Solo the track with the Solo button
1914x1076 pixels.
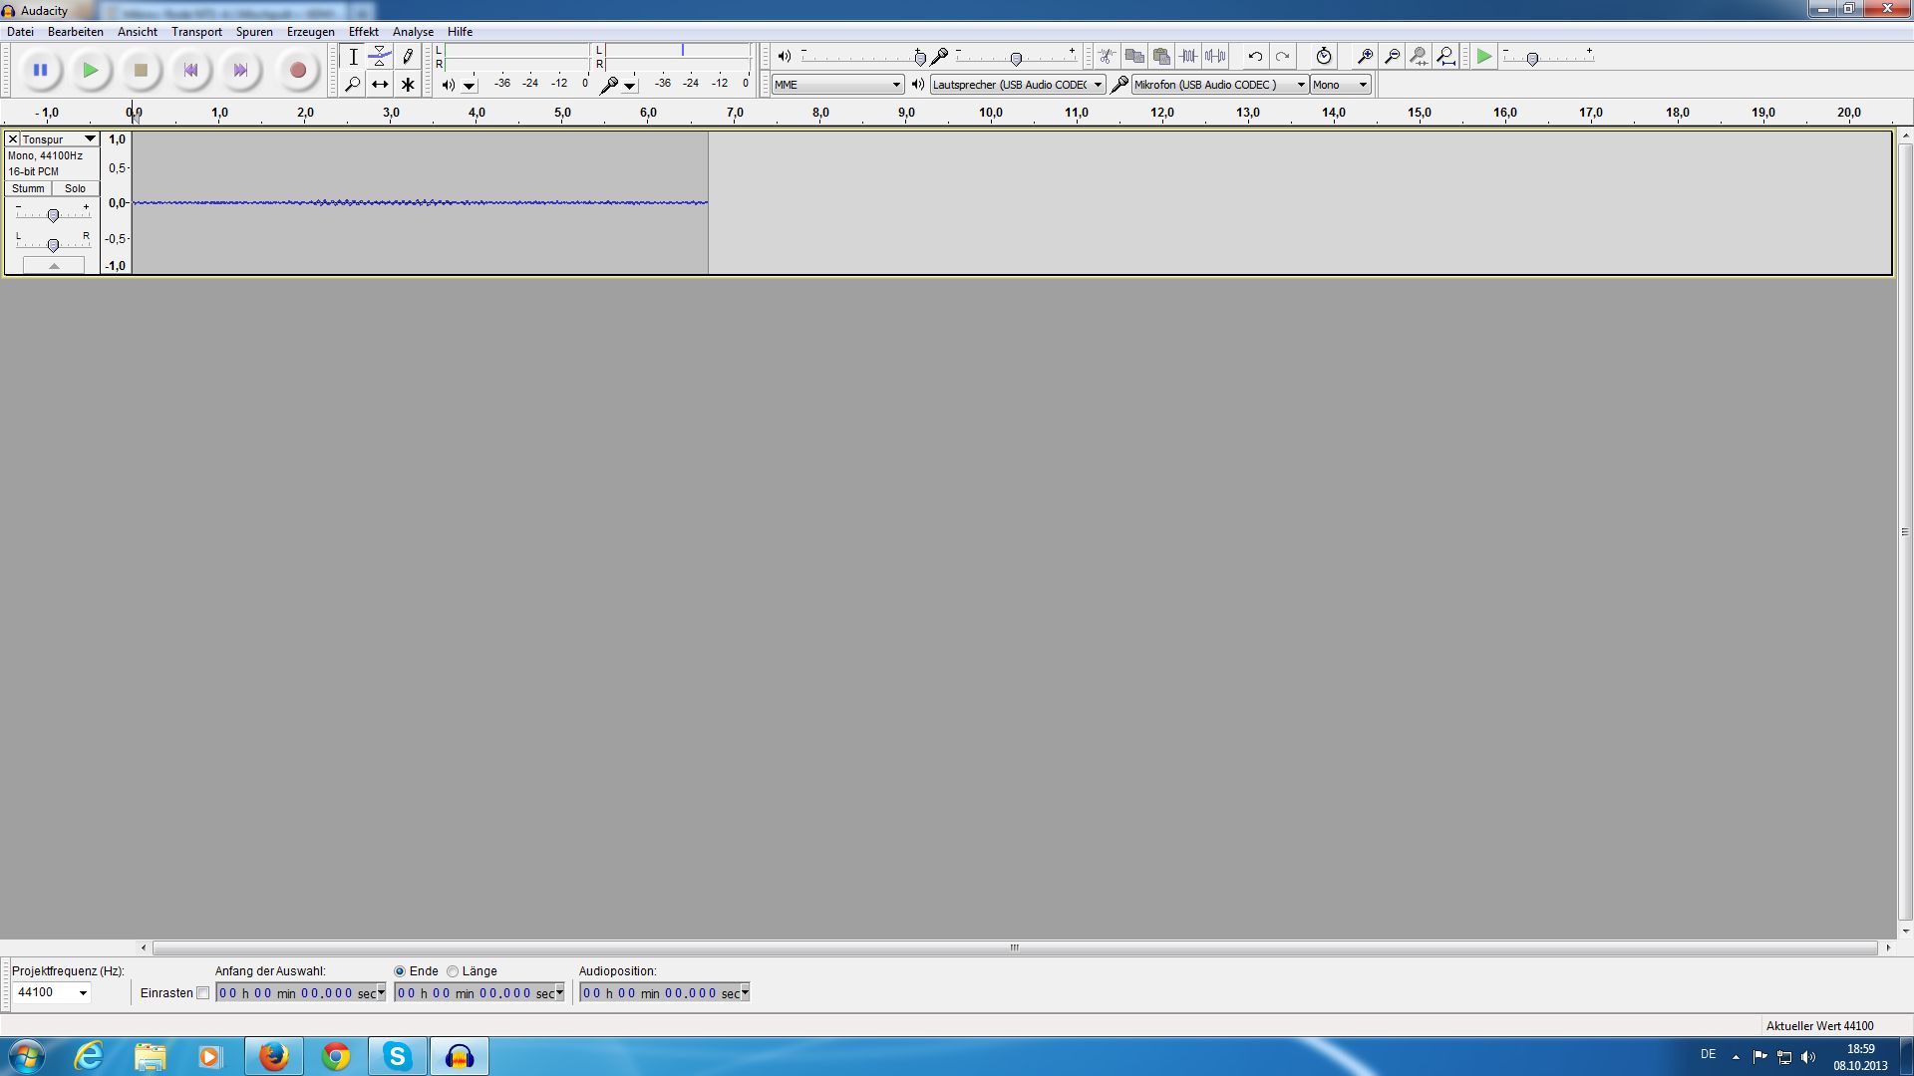click(x=76, y=188)
